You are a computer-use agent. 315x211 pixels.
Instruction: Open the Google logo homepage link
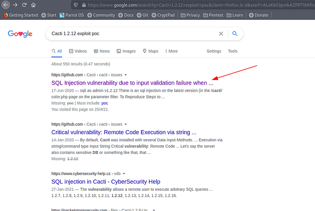click(20, 34)
